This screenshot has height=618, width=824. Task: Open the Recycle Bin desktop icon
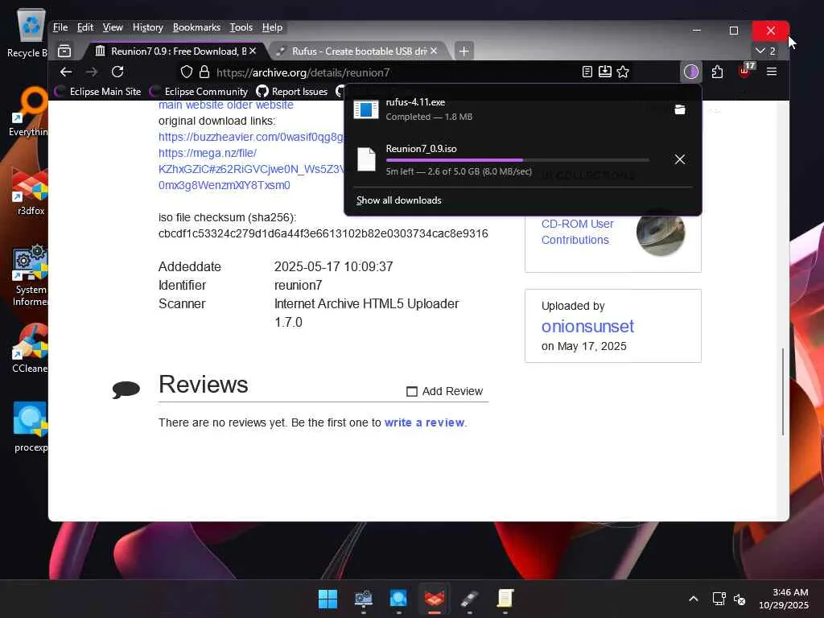tap(30, 32)
